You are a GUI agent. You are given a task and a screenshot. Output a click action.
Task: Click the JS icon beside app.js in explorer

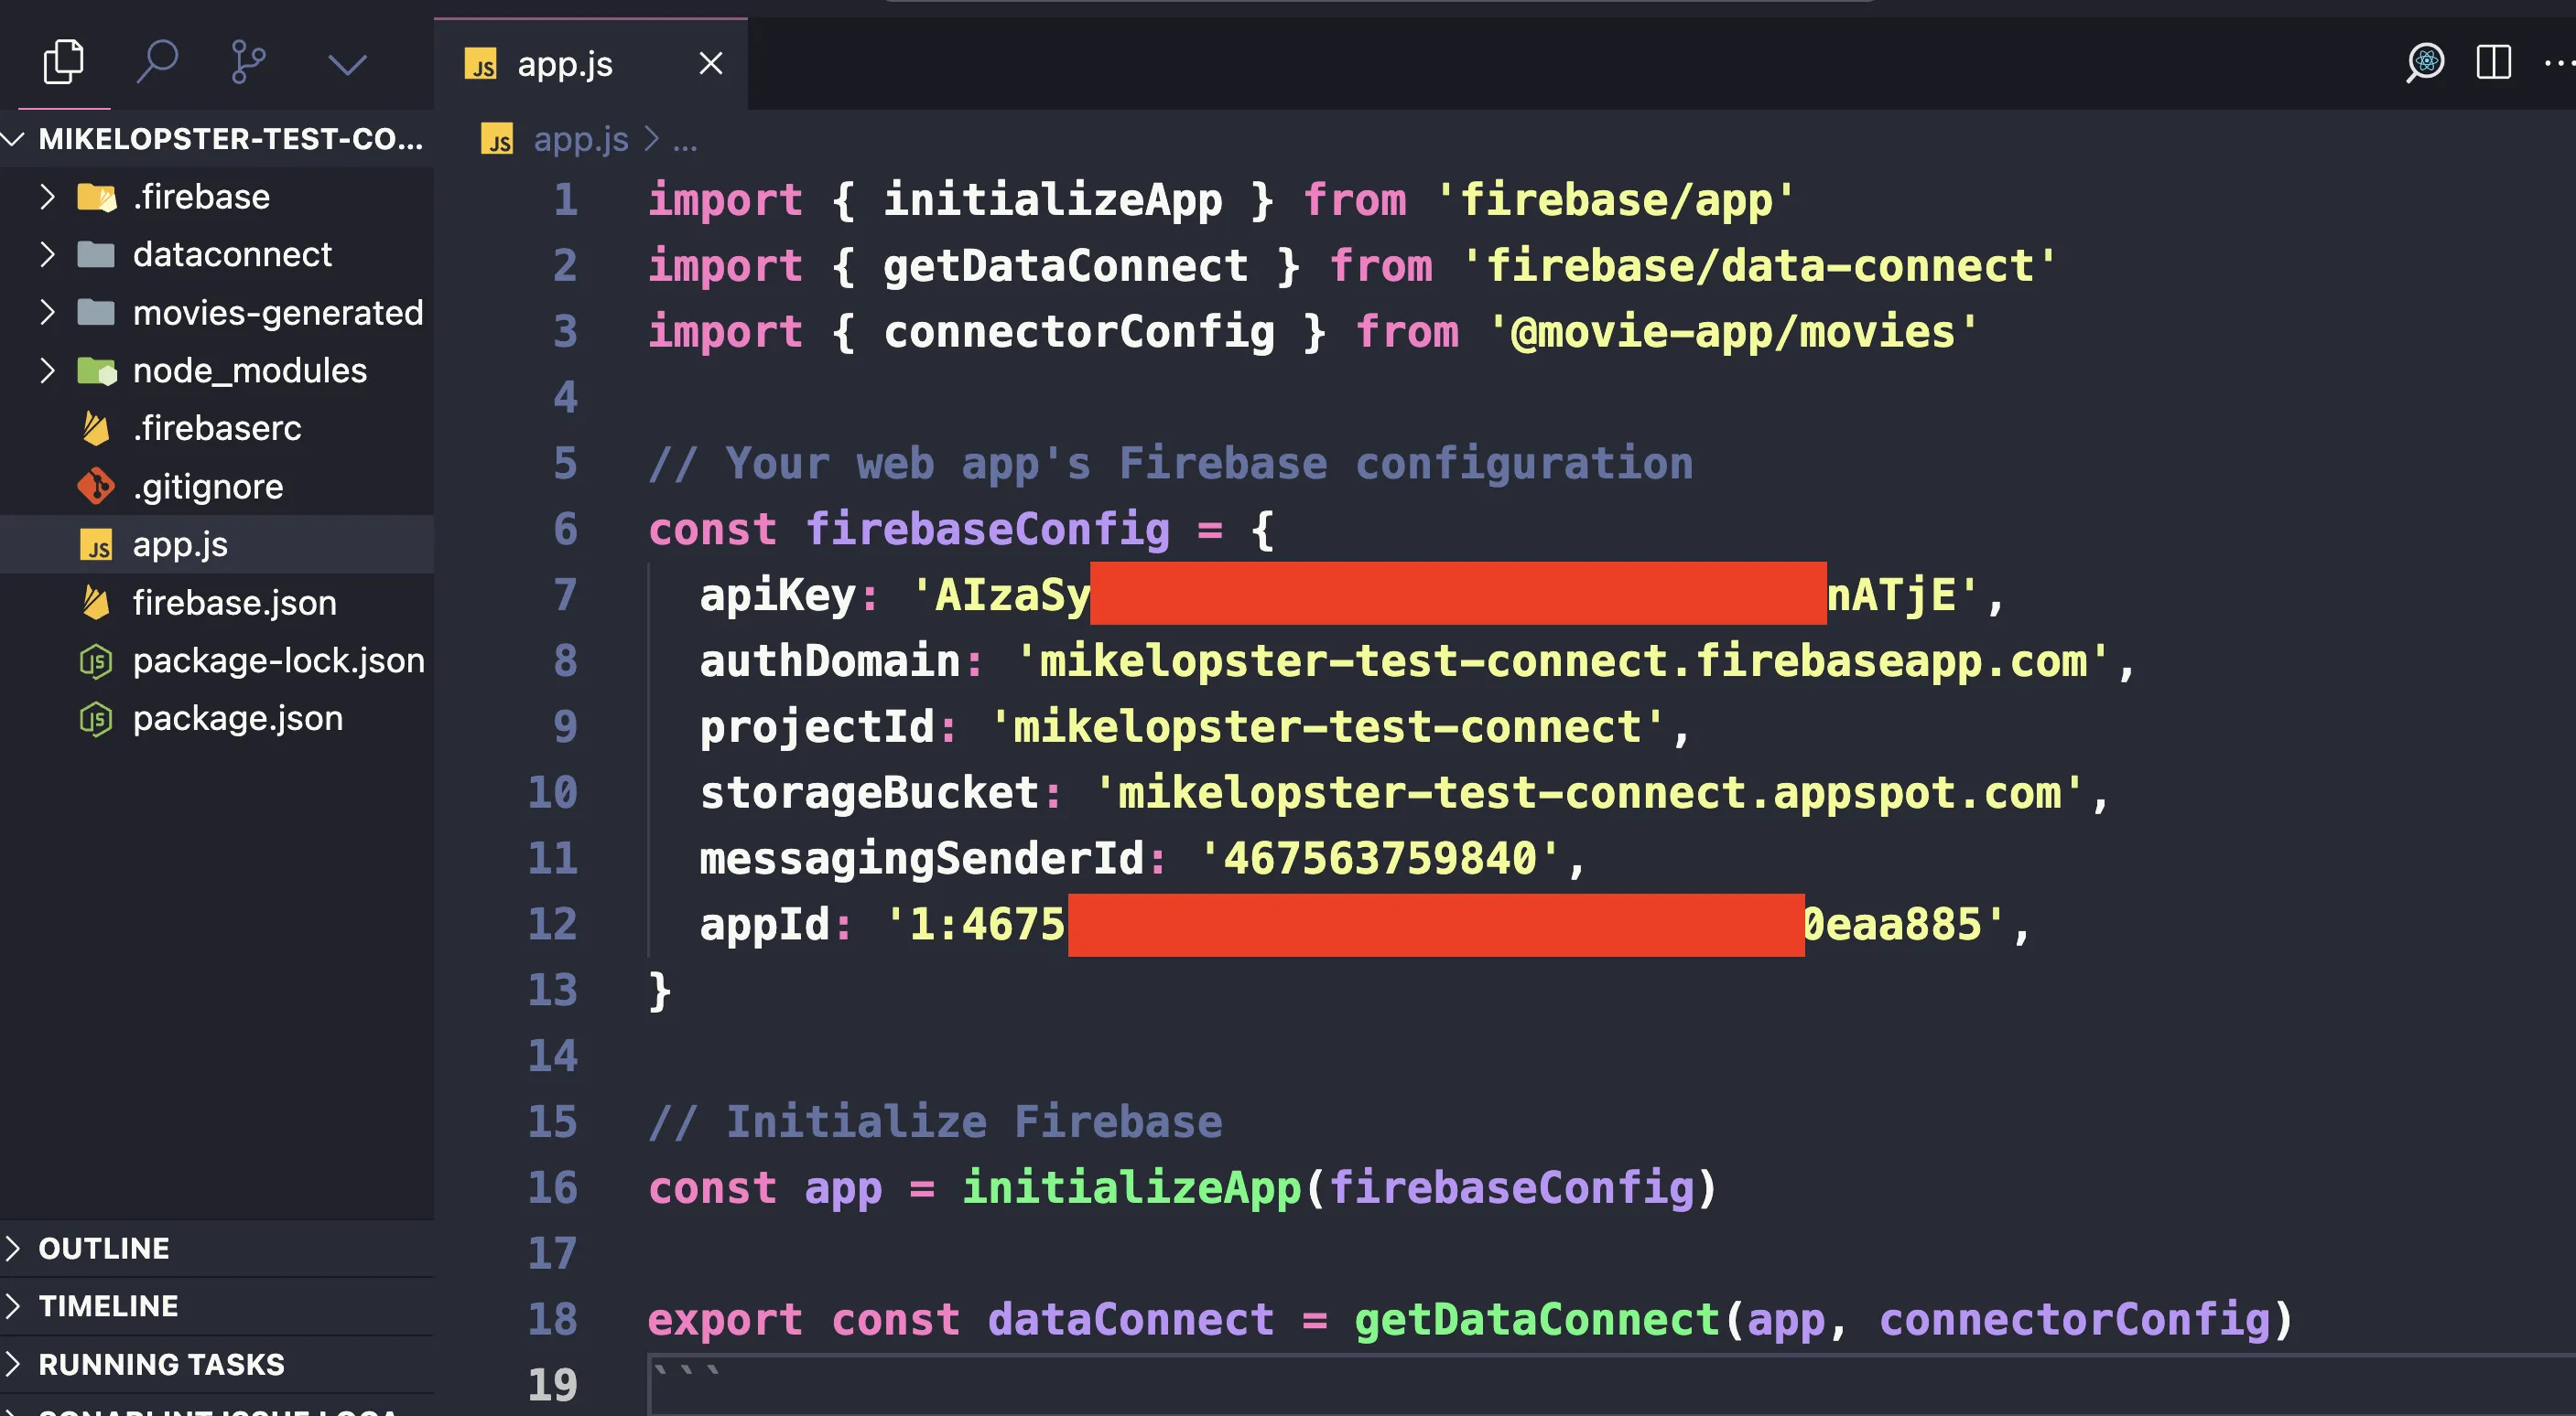96,545
